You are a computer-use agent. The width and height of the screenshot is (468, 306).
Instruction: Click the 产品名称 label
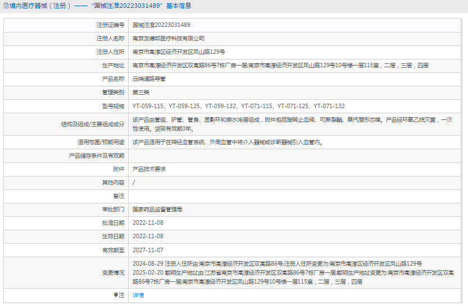[113, 79]
